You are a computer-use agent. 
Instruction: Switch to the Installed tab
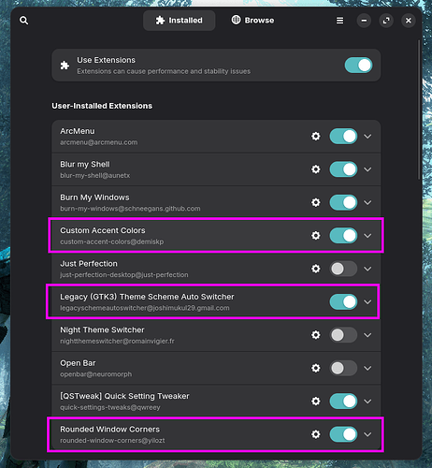click(180, 21)
